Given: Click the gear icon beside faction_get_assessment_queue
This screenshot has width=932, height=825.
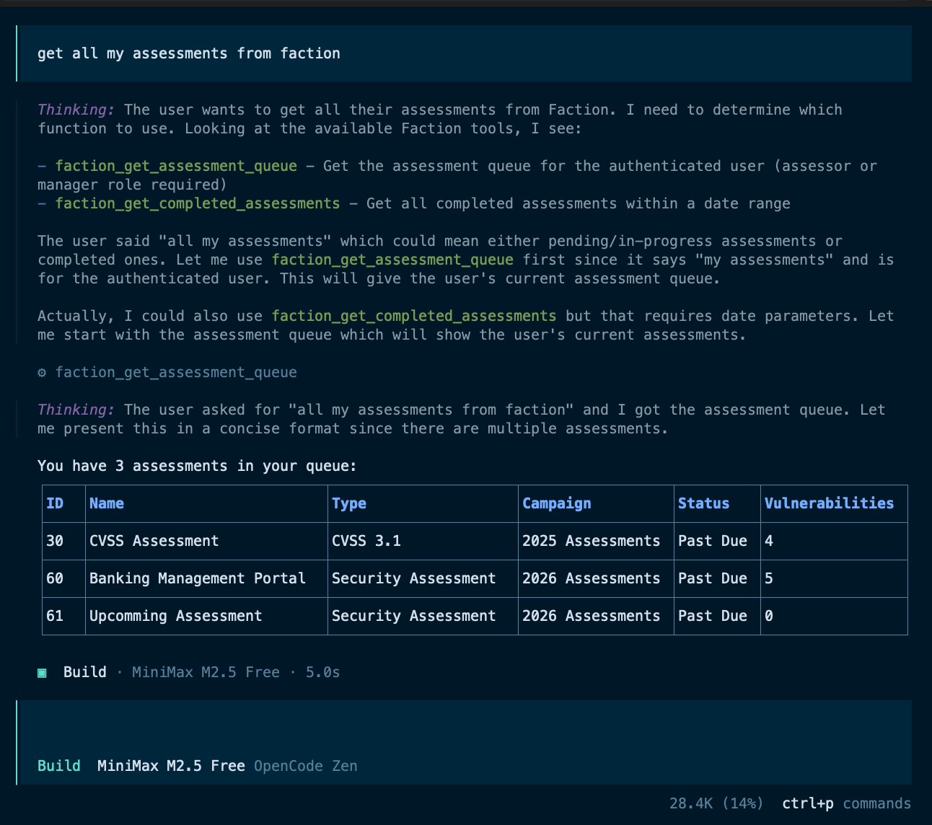Looking at the screenshot, I should click(42, 373).
